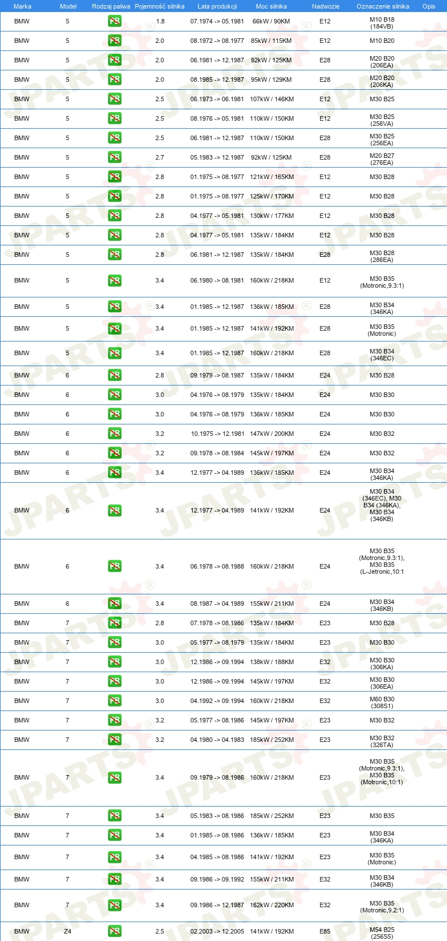Click the fuel icon in the 107kW / 146KM row
Image resolution: width=447 pixels, height=941 pixels.
114,99
